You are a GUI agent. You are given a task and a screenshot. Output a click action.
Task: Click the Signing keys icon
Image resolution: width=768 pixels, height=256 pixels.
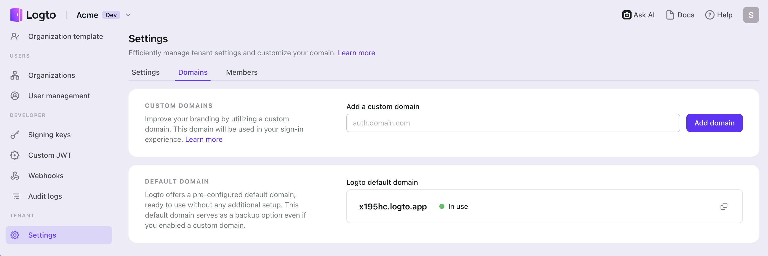tap(15, 135)
